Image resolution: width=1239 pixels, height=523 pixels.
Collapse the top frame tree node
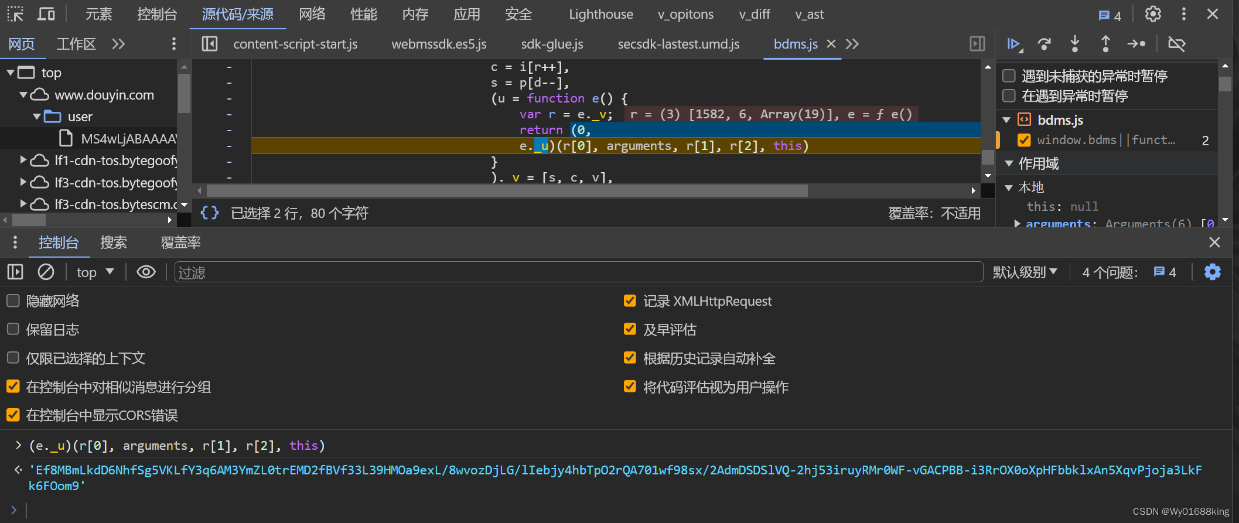pos(10,73)
